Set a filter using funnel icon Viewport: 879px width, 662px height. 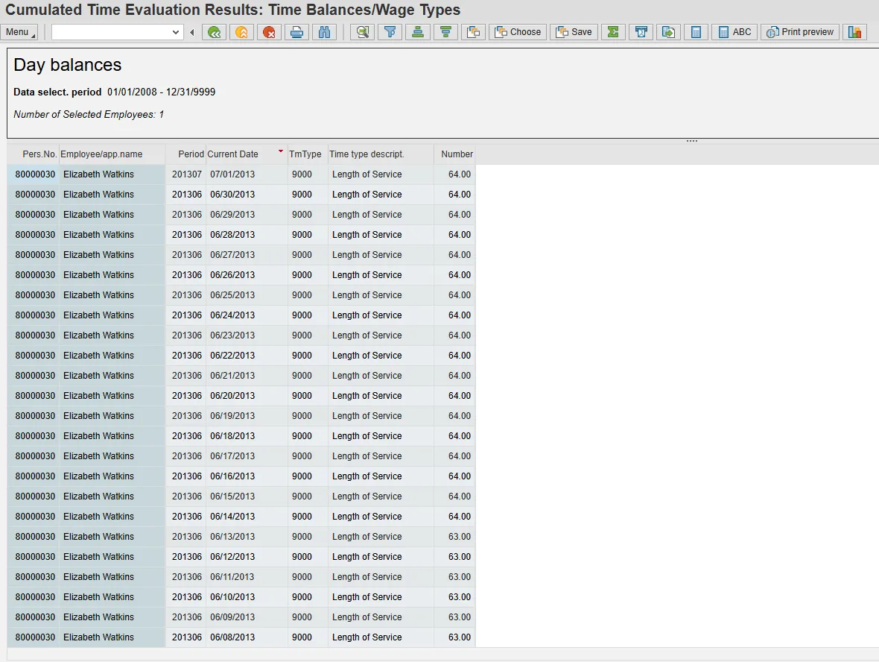click(390, 32)
